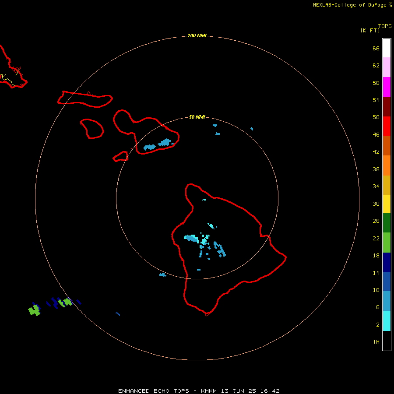Select the bright red legend swatch
Screen dimensions: 394x394
[x=387, y=126]
